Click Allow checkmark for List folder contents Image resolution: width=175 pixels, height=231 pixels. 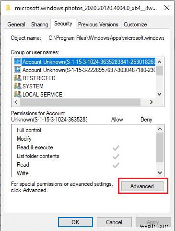pyautogui.click(x=116, y=157)
